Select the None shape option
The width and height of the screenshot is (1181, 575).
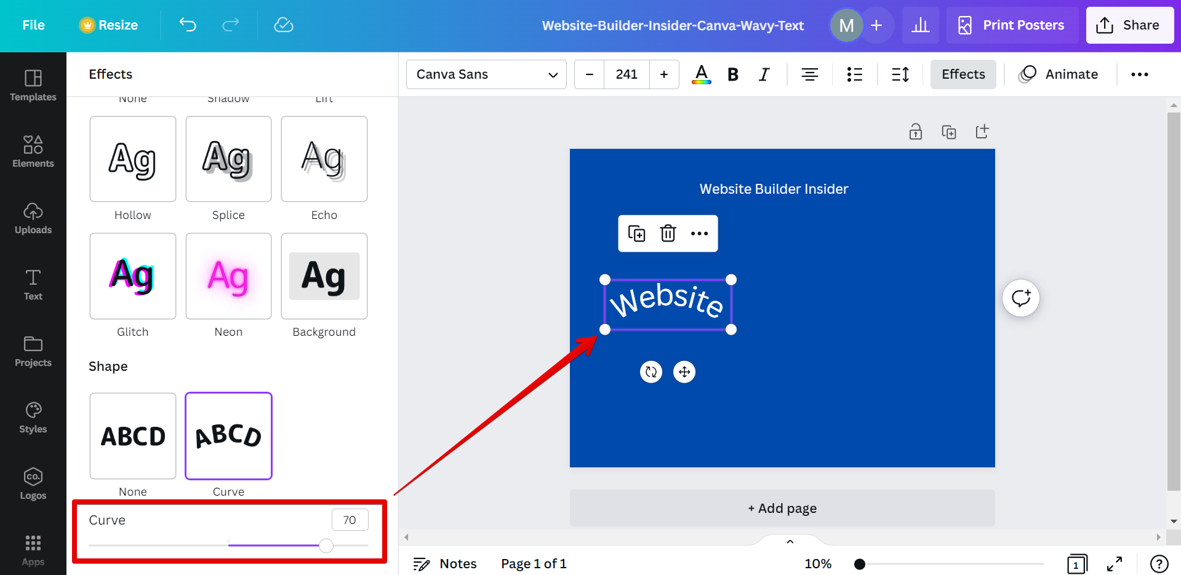[133, 436]
